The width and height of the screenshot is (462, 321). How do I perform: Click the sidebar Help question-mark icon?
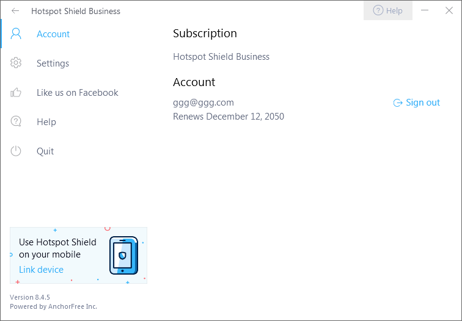coord(16,122)
